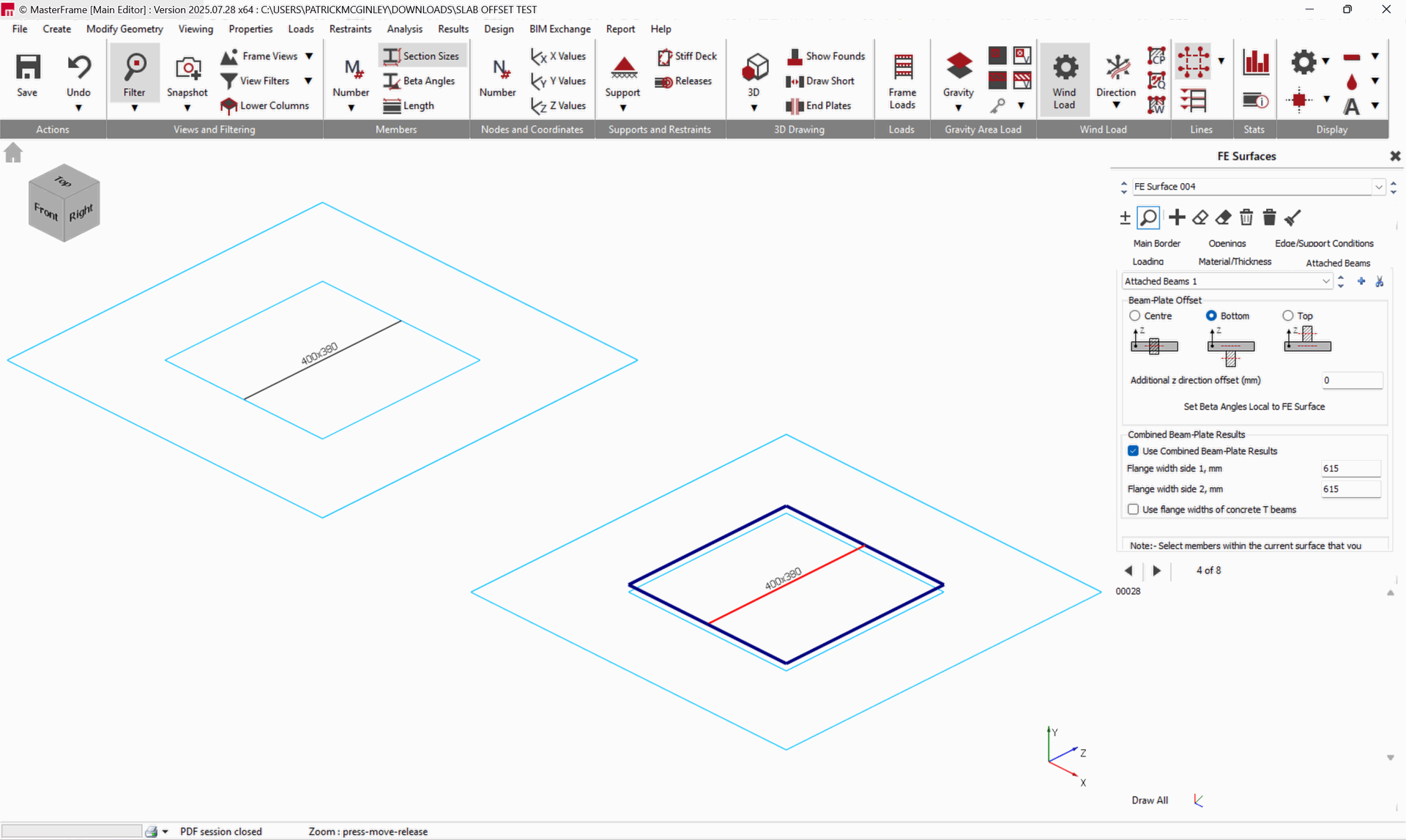This screenshot has height=840, width=1406.
Task: Expand the Frame Views dropdown arrow
Action: coord(309,56)
